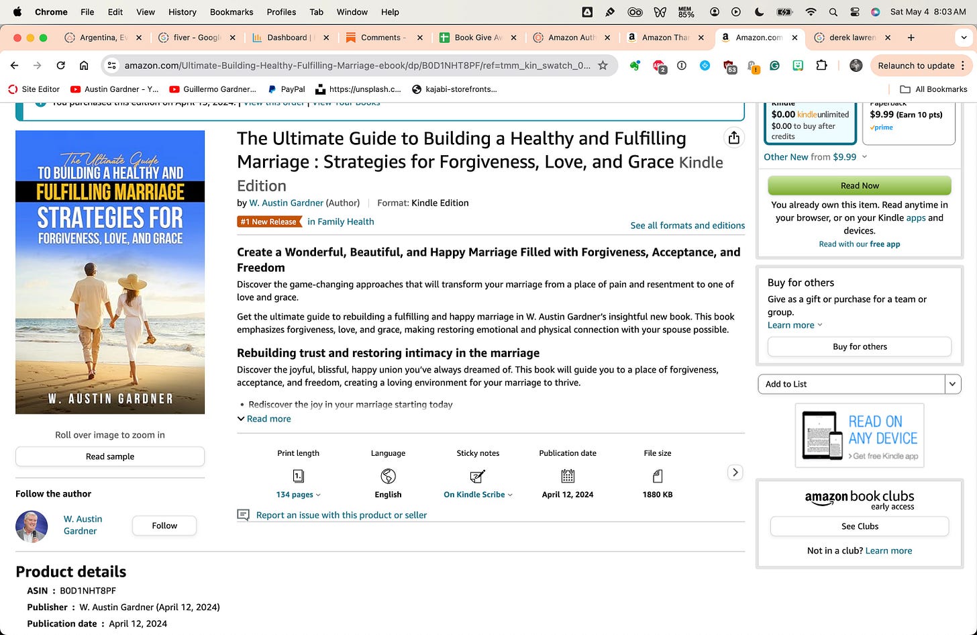Follow the author W. Austin Gardner
Screen dimensions: 977x635
pos(164,526)
